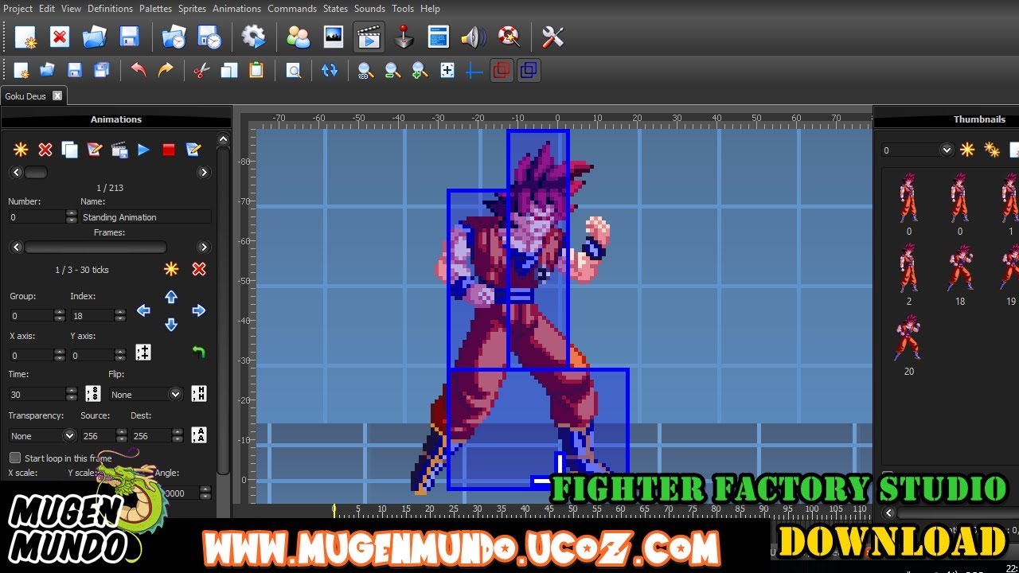Select the Animations clapperboard icon
The height and width of the screenshot is (573, 1019).
click(369, 37)
